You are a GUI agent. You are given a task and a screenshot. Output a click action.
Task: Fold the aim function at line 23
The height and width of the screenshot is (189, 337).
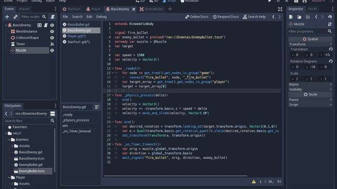113,122
